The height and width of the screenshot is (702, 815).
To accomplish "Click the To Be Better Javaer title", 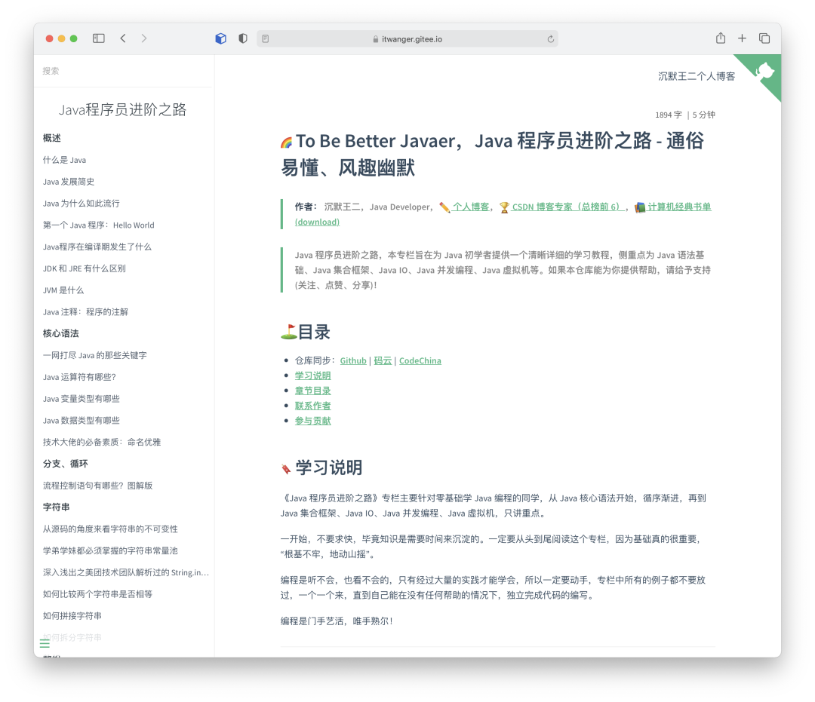I will [x=493, y=155].
